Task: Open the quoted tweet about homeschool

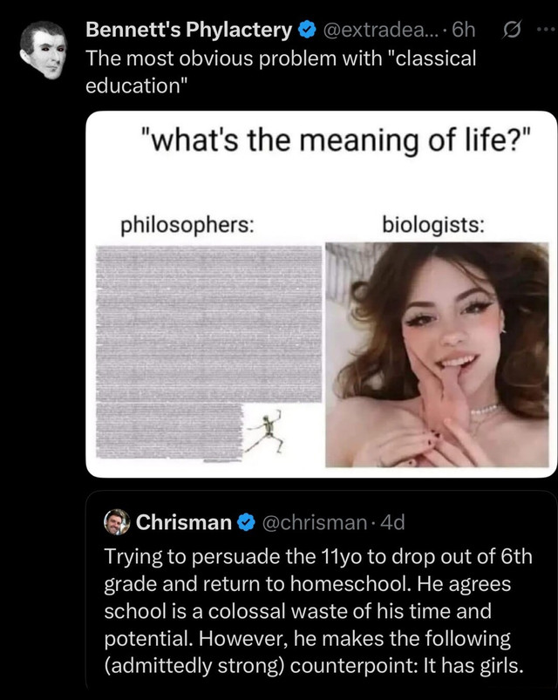Action: pos(319,610)
